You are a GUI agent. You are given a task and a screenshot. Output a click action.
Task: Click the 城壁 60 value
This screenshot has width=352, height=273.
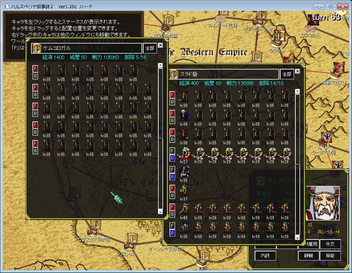(x=212, y=84)
